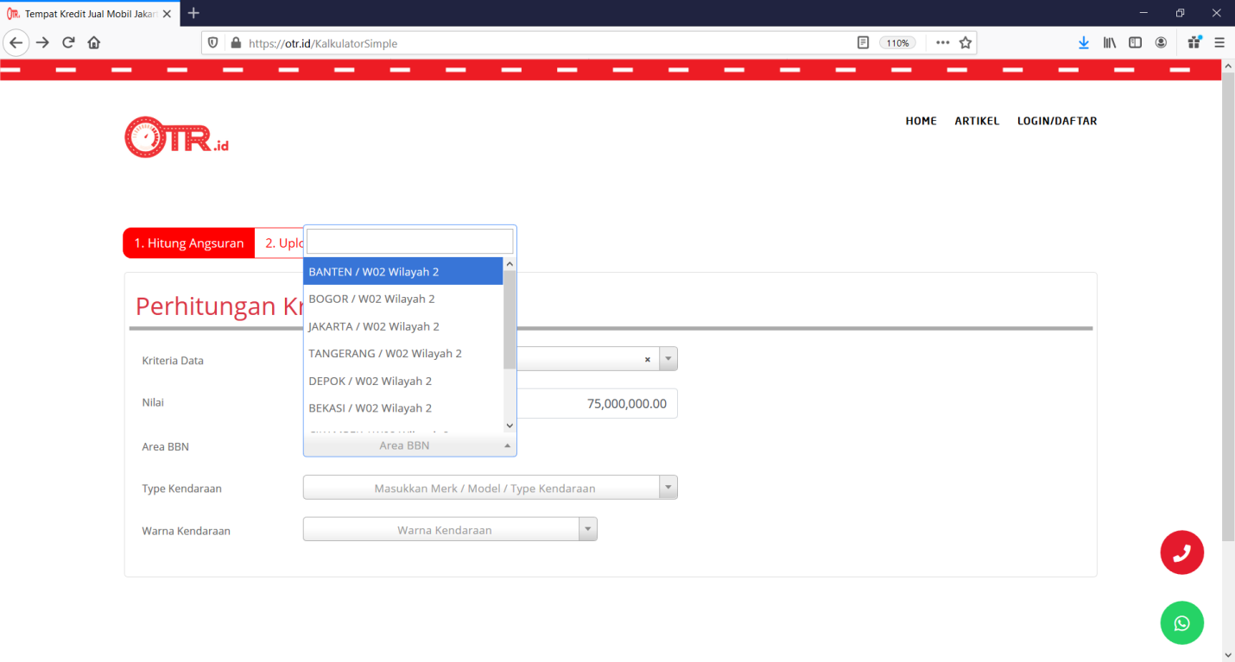The width and height of the screenshot is (1235, 662).
Task: Choose BOGOR / W02 Wilayah 2
Action: pyautogui.click(x=402, y=299)
